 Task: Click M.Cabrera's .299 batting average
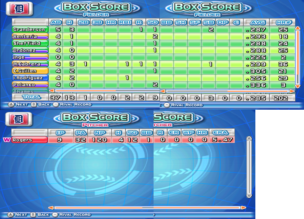(256, 64)
